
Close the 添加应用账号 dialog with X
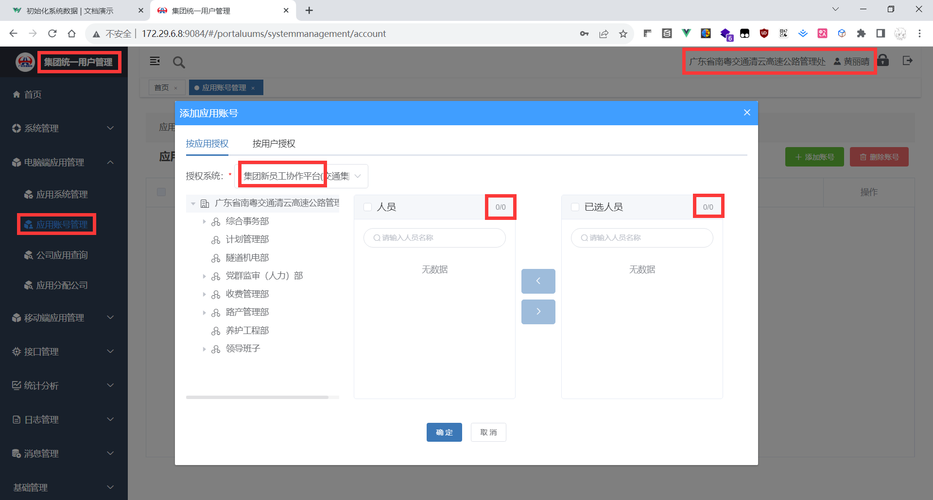click(747, 113)
